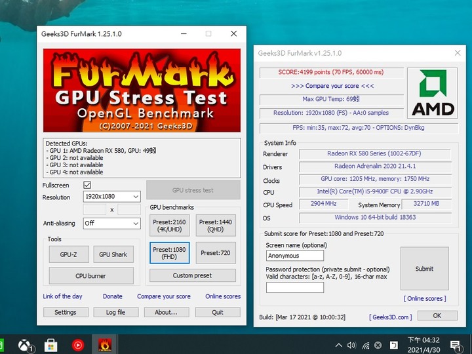Submit the benchmark score
472x354 pixels.
424,269
